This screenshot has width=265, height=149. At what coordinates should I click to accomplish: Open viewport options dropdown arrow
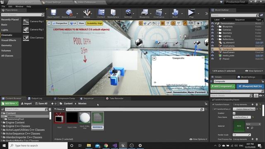pyautogui.click(x=49, y=23)
